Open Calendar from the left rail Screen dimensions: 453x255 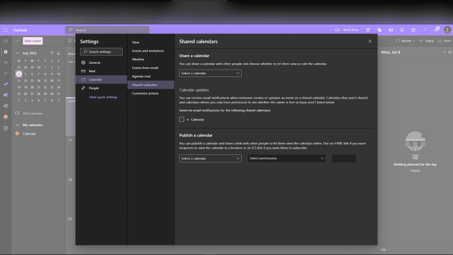pos(5,52)
